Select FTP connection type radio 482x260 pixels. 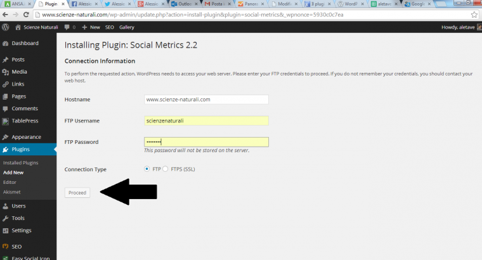[147, 169]
